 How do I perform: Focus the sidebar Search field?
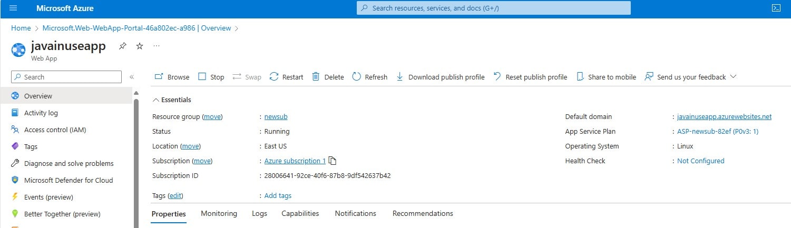pos(66,77)
